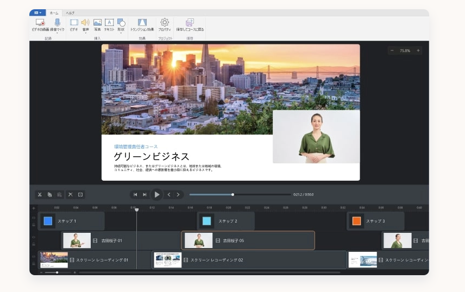Expand the 音声 audio dropdown
Viewport: 465px width, 292px height.
[x=85, y=33]
